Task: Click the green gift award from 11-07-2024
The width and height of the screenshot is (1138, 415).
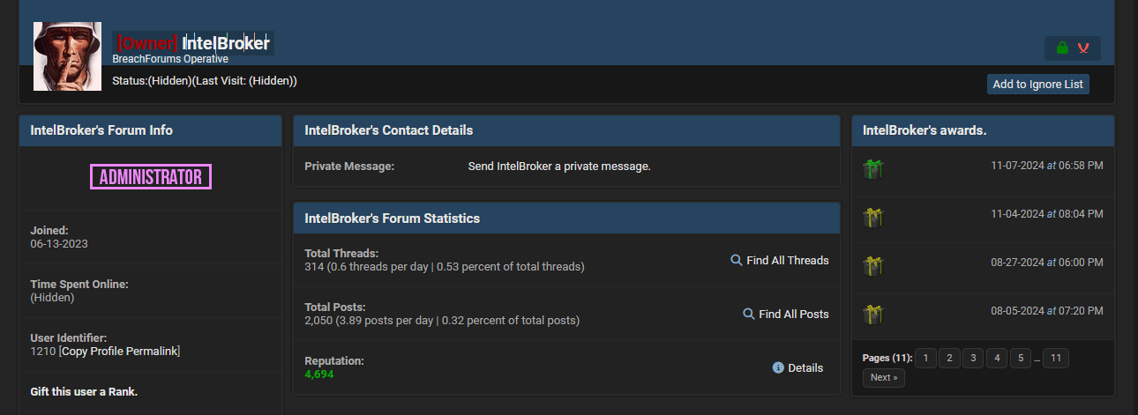Action: 873,168
